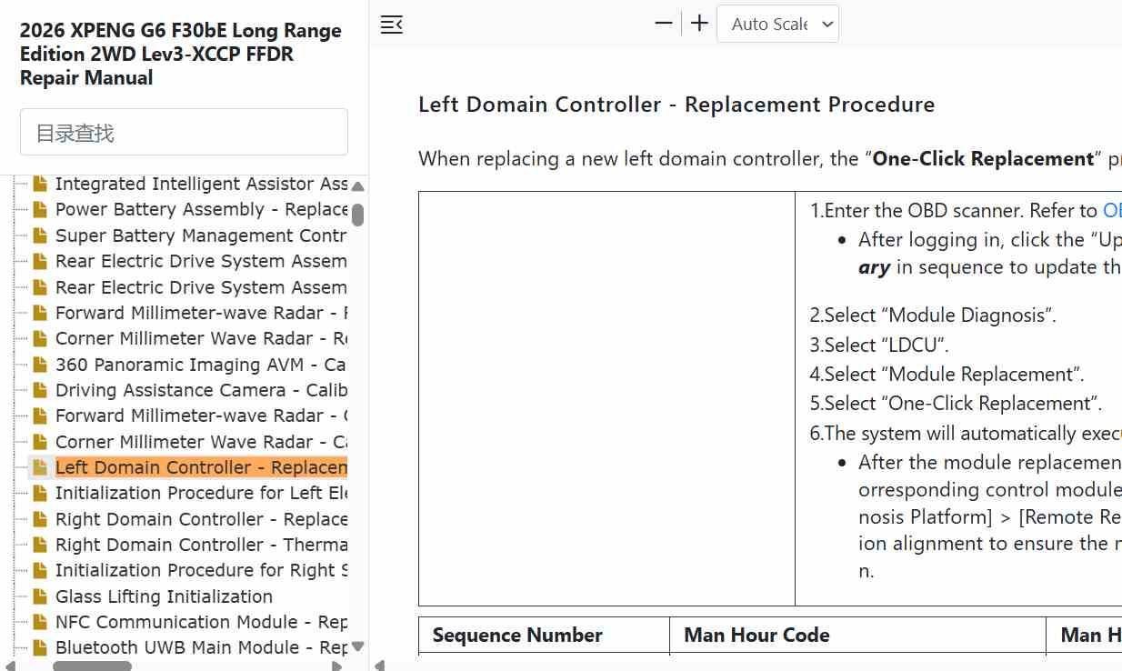Open Corner Millimeter Wave Radar - Re entry
Screen dimensions: 1122x671
201,338
